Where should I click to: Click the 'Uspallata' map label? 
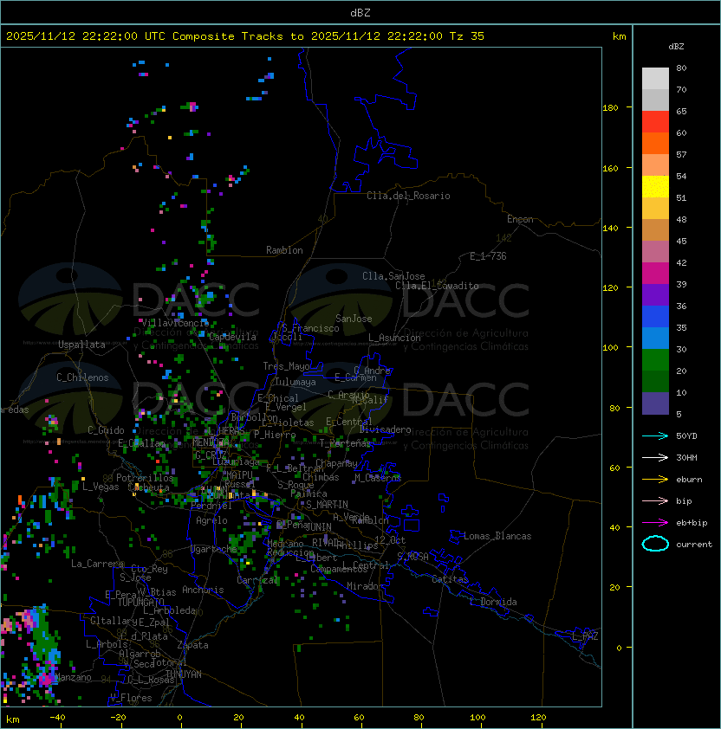pos(81,345)
